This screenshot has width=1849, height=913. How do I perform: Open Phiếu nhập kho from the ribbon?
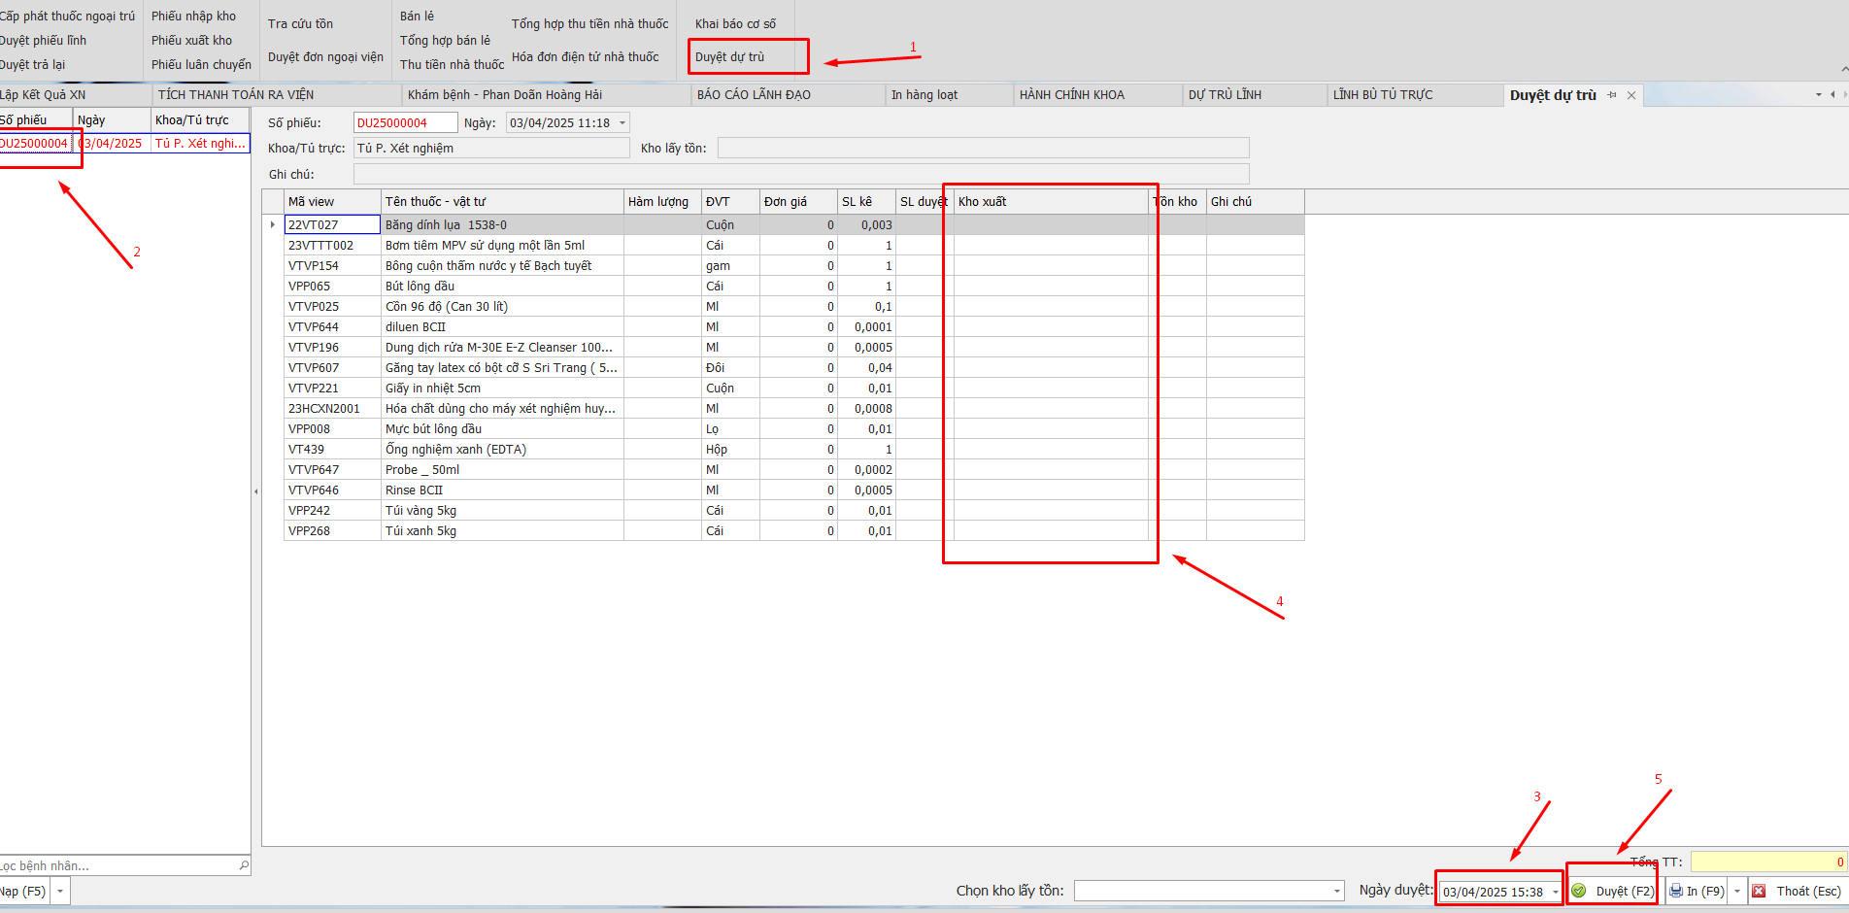click(x=193, y=17)
